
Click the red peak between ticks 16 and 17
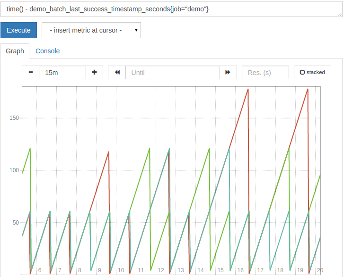click(247, 89)
